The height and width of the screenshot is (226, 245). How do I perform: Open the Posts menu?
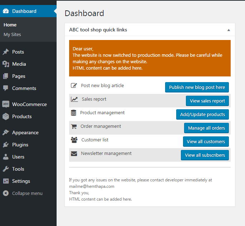28,52
